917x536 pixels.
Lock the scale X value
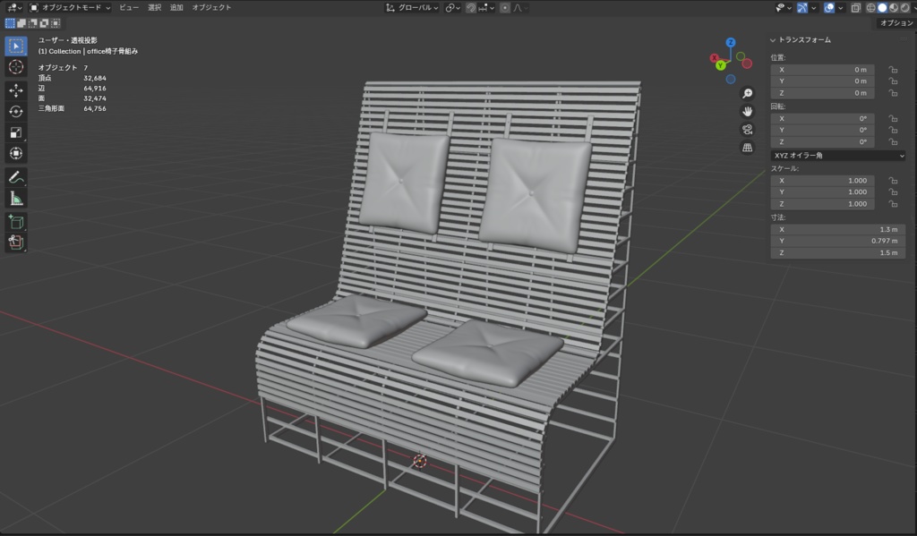(893, 181)
